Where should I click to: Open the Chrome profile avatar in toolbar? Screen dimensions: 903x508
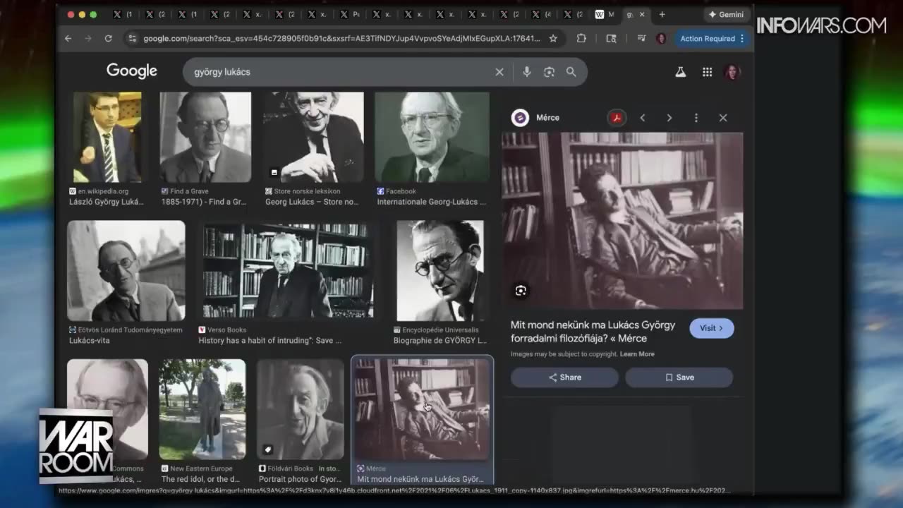click(661, 38)
